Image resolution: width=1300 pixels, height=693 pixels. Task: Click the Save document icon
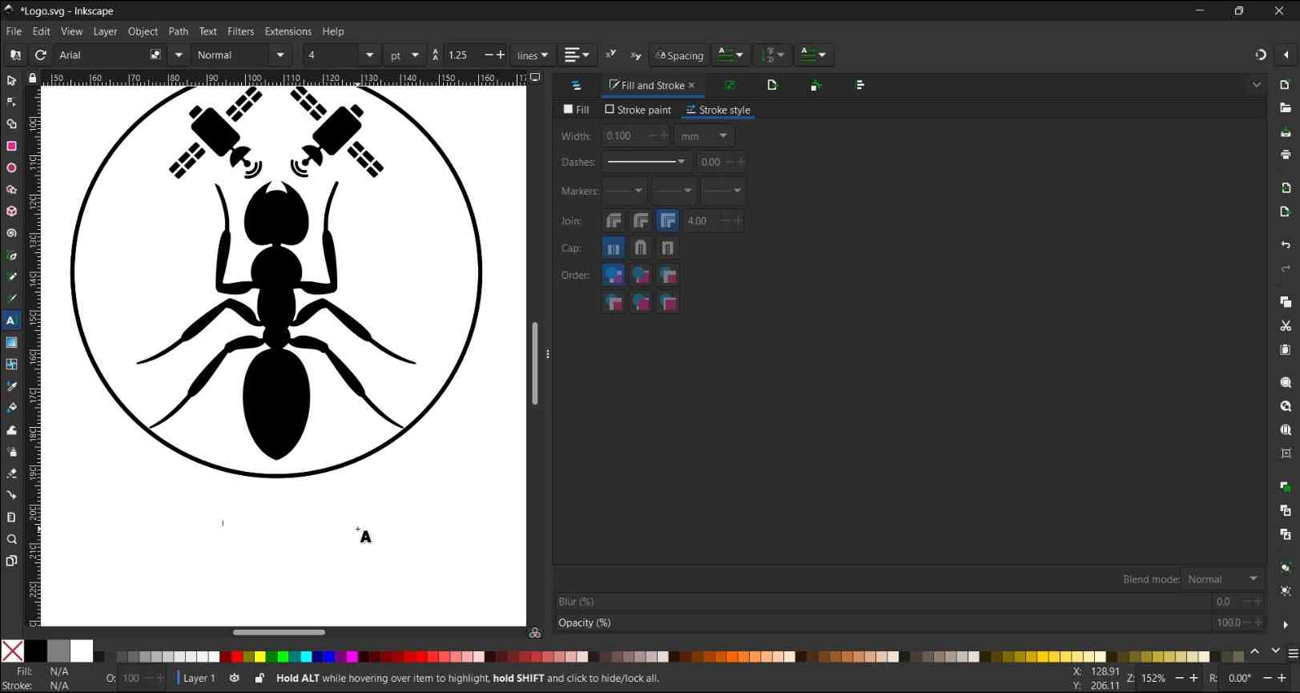(1286, 131)
